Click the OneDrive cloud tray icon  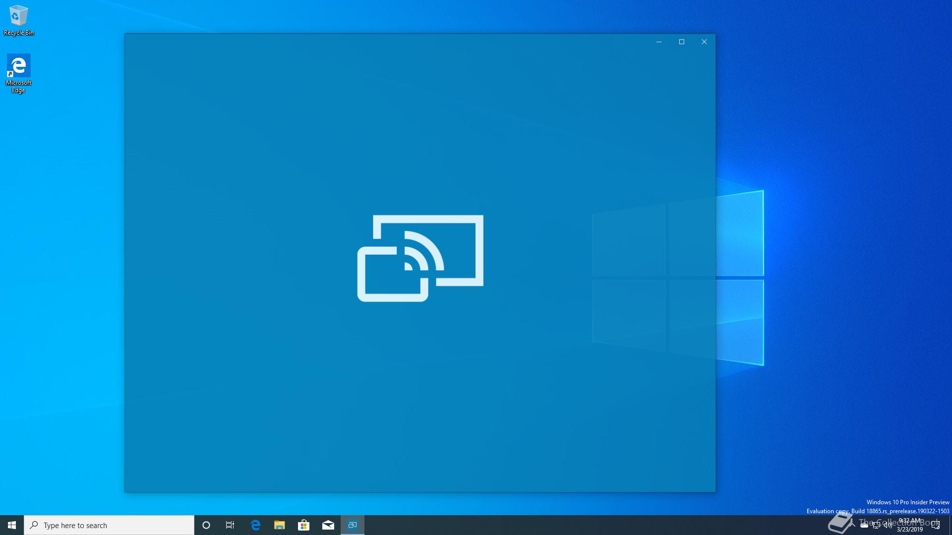[864, 525]
